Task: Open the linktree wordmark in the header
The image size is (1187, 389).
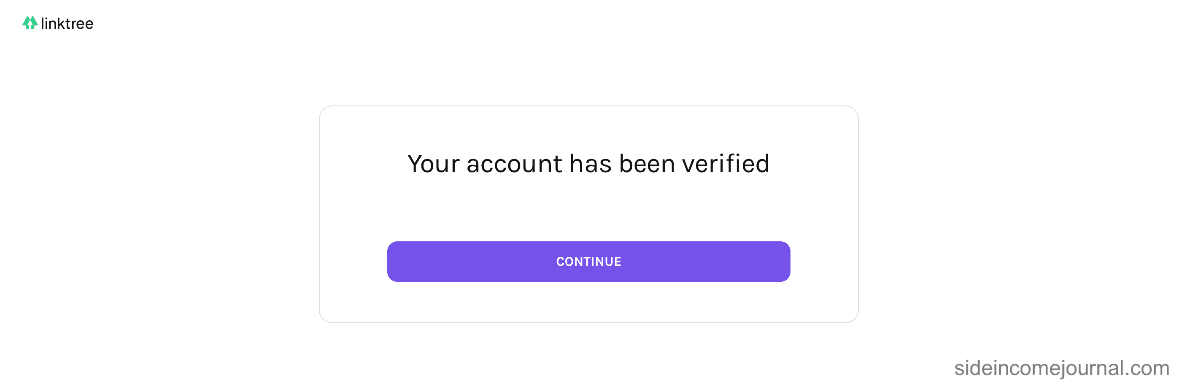Action: [x=67, y=24]
